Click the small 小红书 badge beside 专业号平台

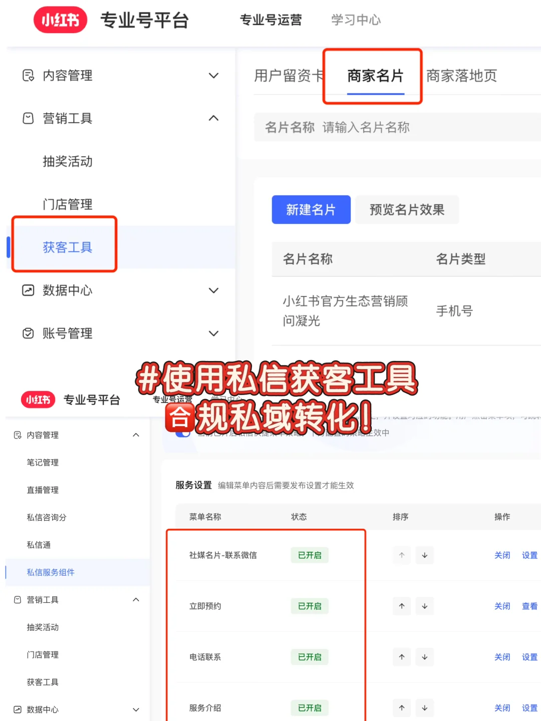point(38,400)
